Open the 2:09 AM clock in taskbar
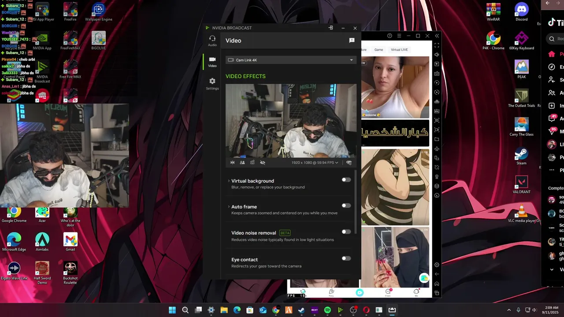Image resolution: width=564 pixels, height=317 pixels. 550,310
